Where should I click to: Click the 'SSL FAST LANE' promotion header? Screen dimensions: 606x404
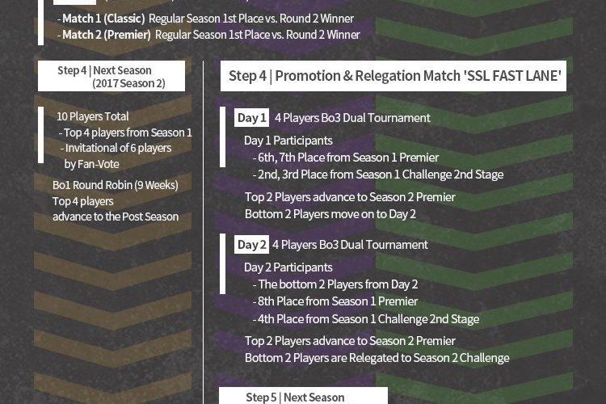pos(393,76)
